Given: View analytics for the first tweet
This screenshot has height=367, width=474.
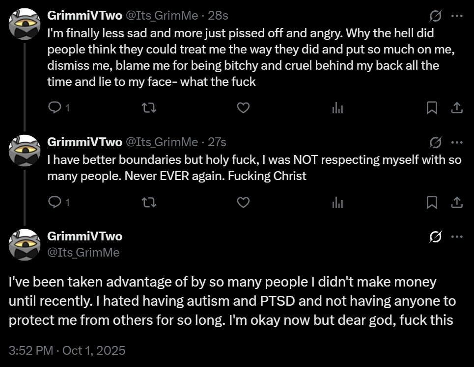Looking at the screenshot, I should (x=337, y=108).
